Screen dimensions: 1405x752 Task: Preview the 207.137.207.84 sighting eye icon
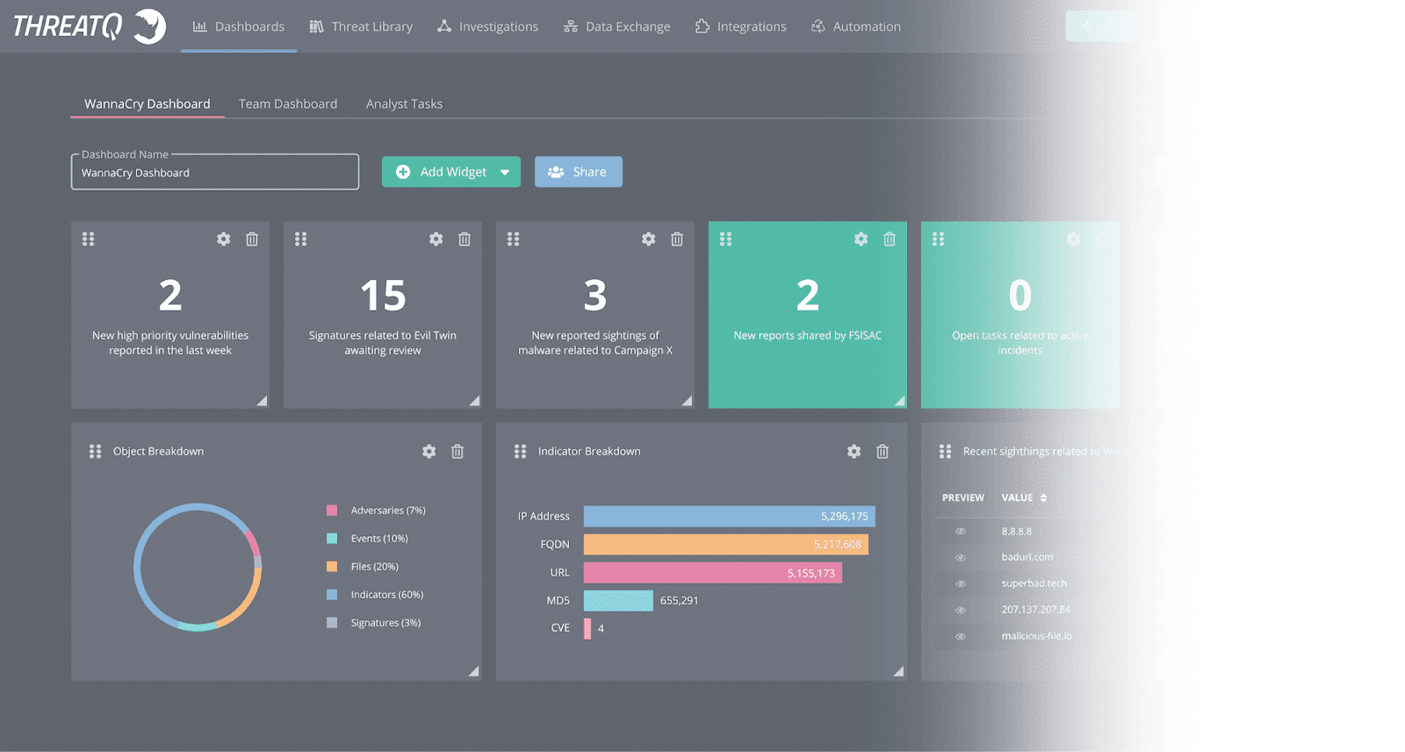[x=961, y=610]
